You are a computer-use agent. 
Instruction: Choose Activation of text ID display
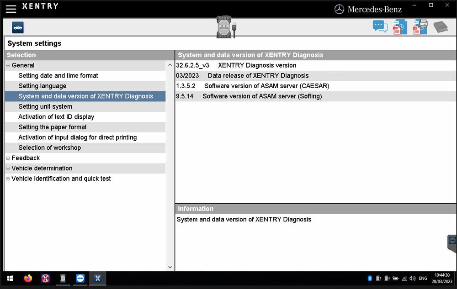pos(56,117)
